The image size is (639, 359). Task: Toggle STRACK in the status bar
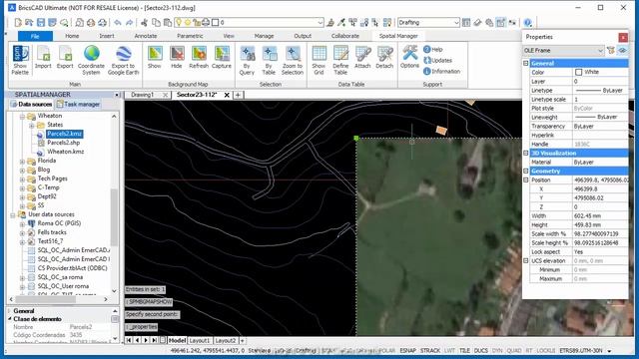(x=430, y=350)
